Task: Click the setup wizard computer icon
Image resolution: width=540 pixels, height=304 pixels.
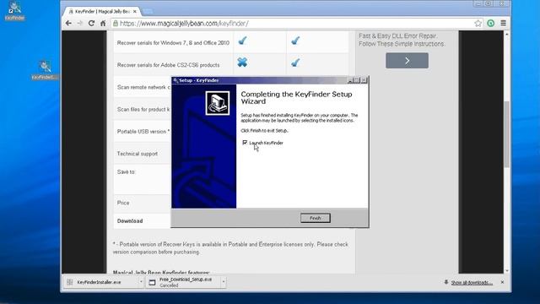Action: click(218, 103)
